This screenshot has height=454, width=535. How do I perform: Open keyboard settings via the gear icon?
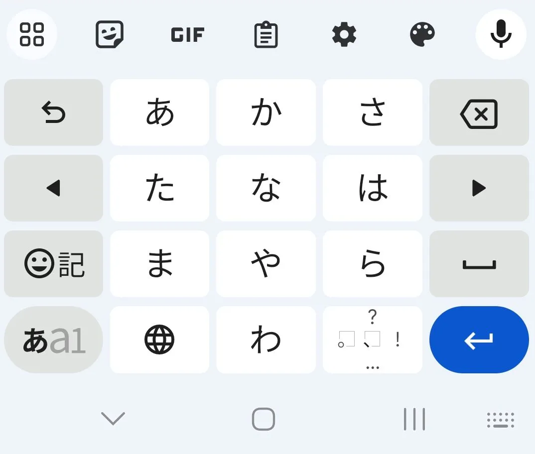point(344,35)
